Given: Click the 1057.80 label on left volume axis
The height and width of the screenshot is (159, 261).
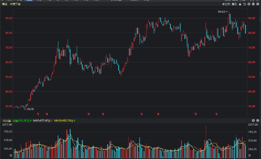Looking at the screenshot, I should [x=7, y=125].
